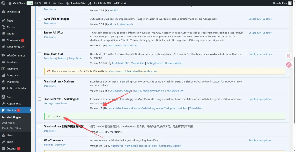Open the Plugins menu label in sidebar
296x152 pixels.
coord(11,110)
